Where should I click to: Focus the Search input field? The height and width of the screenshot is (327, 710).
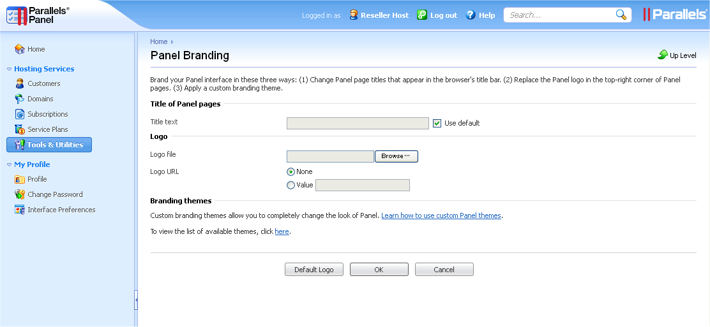[561, 15]
